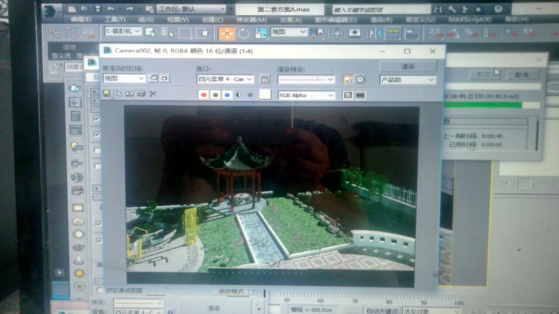
Task: Click the bottom 渲染 button in render setup
Action: [214, 308]
